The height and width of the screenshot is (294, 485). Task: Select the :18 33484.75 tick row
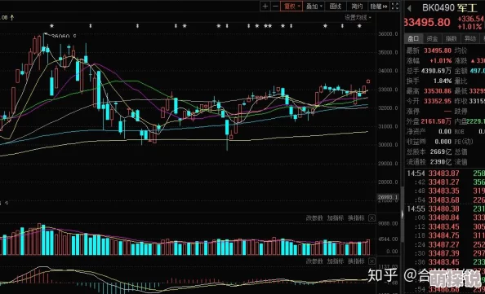[x=446, y=235]
